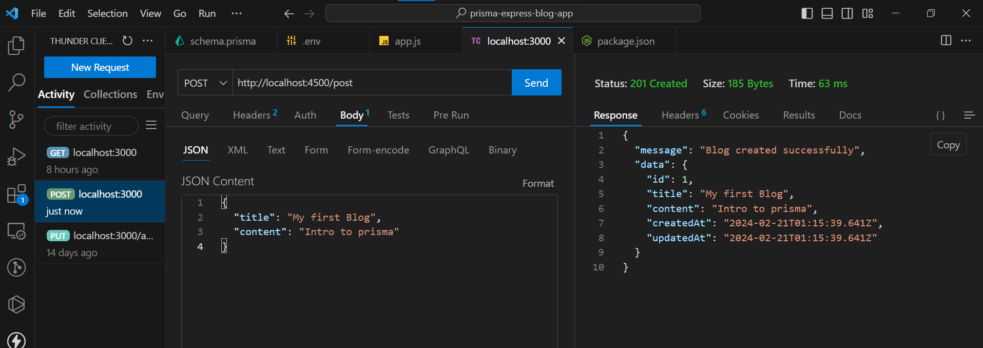Screen dimensions: 983x348
Task: Open the GET localhost:3000 activity entry
Action: pyautogui.click(x=100, y=160)
